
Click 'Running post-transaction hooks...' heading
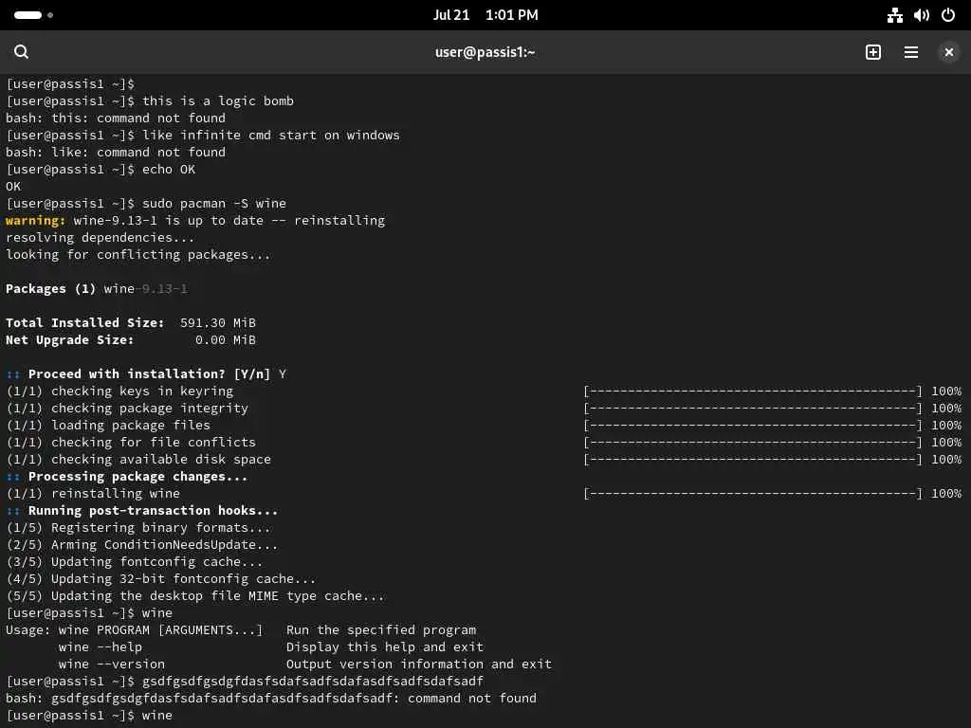tap(153, 511)
